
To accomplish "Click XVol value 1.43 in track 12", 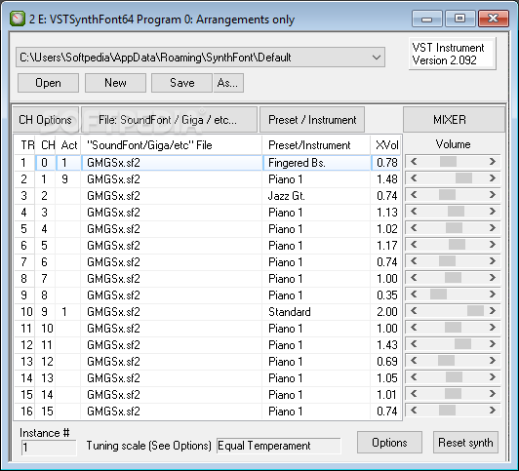I will pos(386,345).
